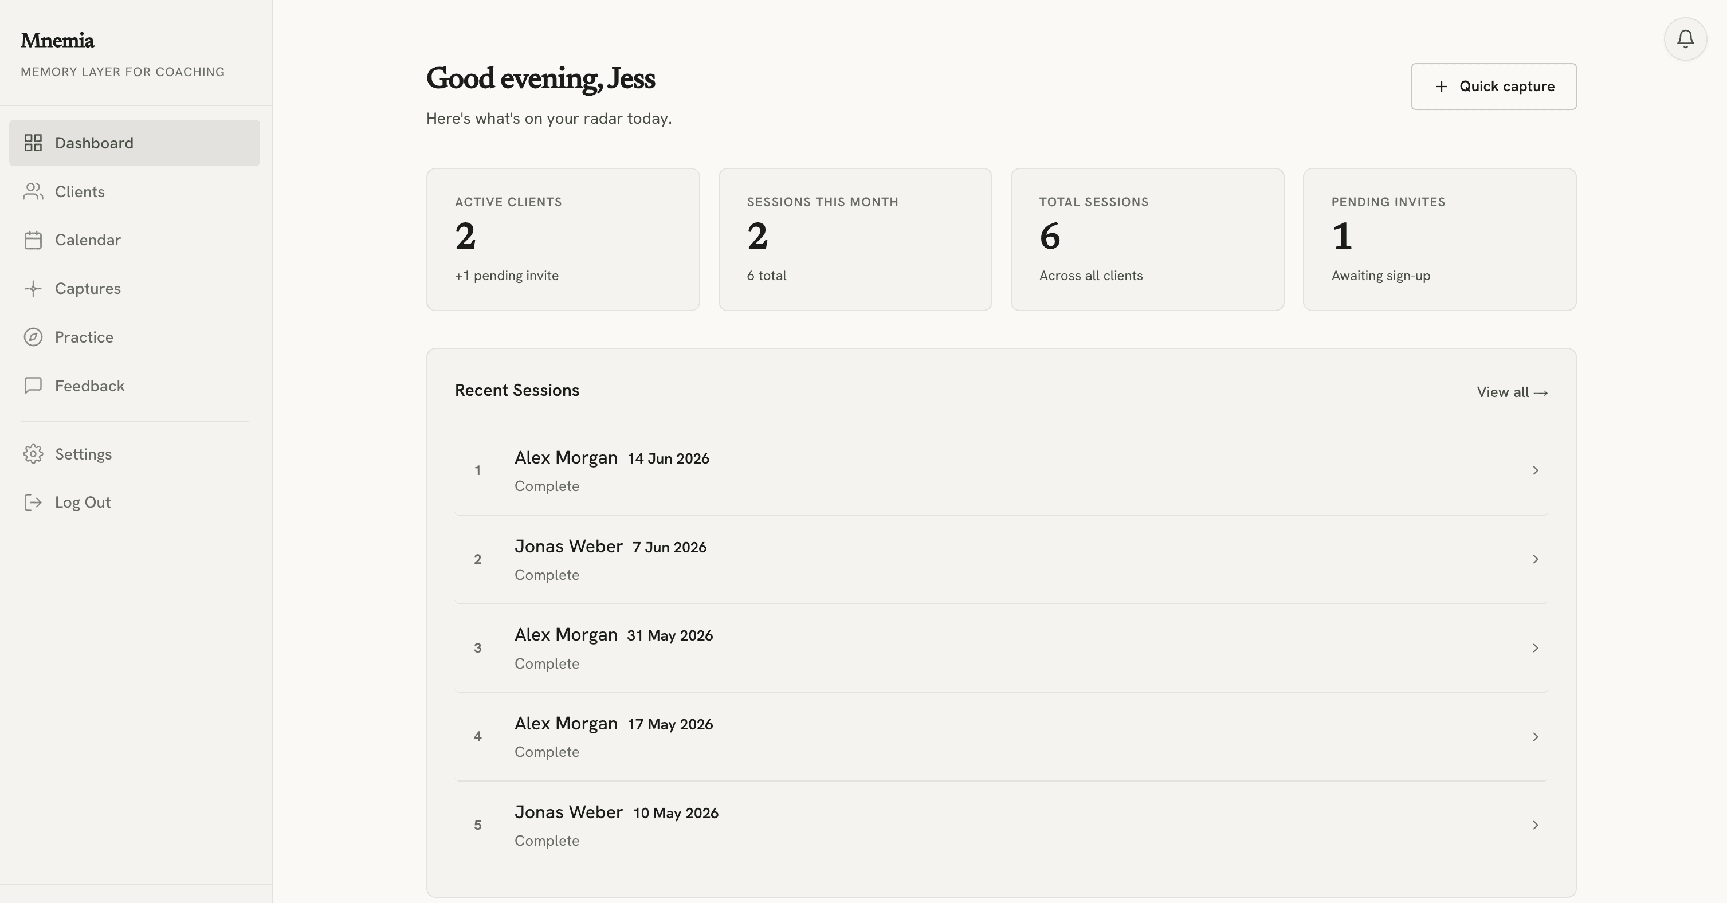Click the 'Recent Sessions' heading
This screenshot has width=1727, height=903.
(x=517, y=390)
